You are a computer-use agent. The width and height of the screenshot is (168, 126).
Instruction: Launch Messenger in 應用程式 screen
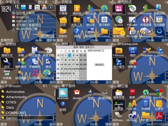(119, 9)
